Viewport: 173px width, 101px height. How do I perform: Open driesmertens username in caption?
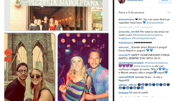[x=126, y=19]
